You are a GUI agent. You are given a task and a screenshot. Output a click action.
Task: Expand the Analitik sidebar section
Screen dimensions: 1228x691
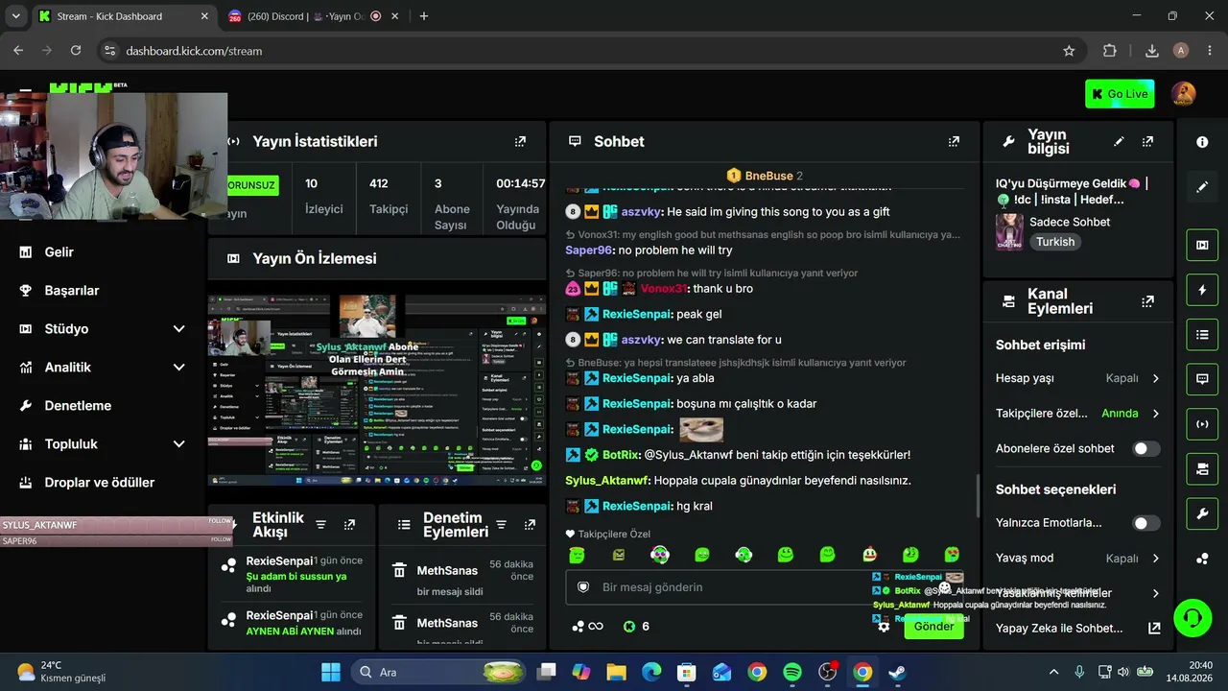pyautogui.click(x=178, y=368)
